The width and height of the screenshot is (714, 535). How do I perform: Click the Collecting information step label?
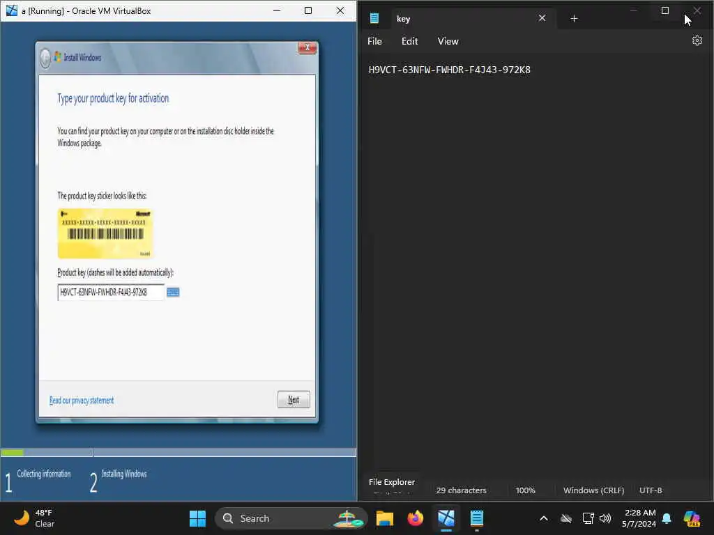[x=44, y=474]
